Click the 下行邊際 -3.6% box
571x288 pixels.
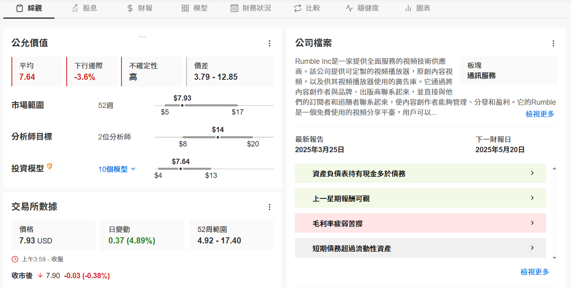pyautogui.click(x=92, y=72)
